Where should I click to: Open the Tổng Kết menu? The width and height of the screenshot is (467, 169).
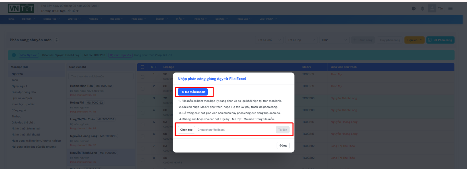tap(161, 19)
